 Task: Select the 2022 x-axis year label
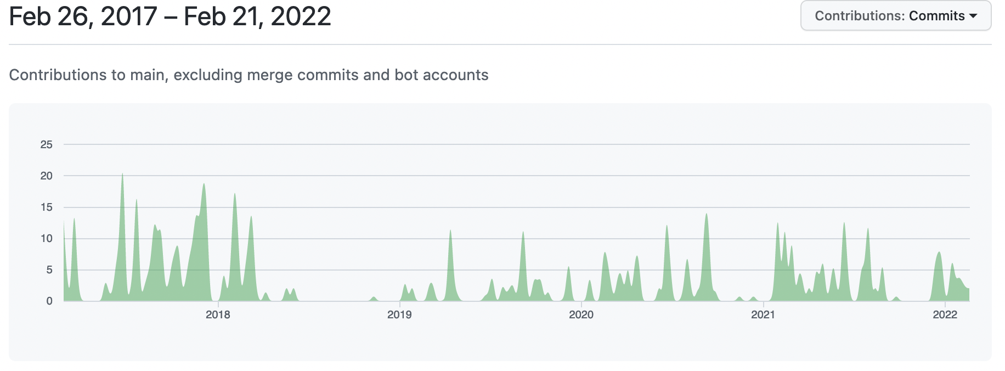(x=945, y=314)
